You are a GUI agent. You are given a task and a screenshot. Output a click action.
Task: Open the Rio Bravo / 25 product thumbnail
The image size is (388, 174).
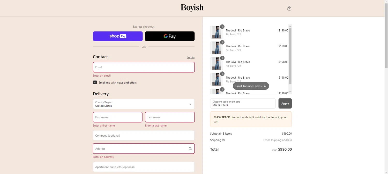tap(217, 79)
